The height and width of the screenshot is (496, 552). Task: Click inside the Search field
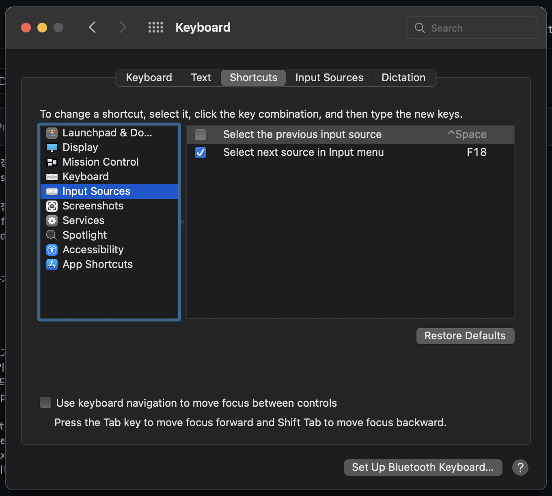point(471,28)
